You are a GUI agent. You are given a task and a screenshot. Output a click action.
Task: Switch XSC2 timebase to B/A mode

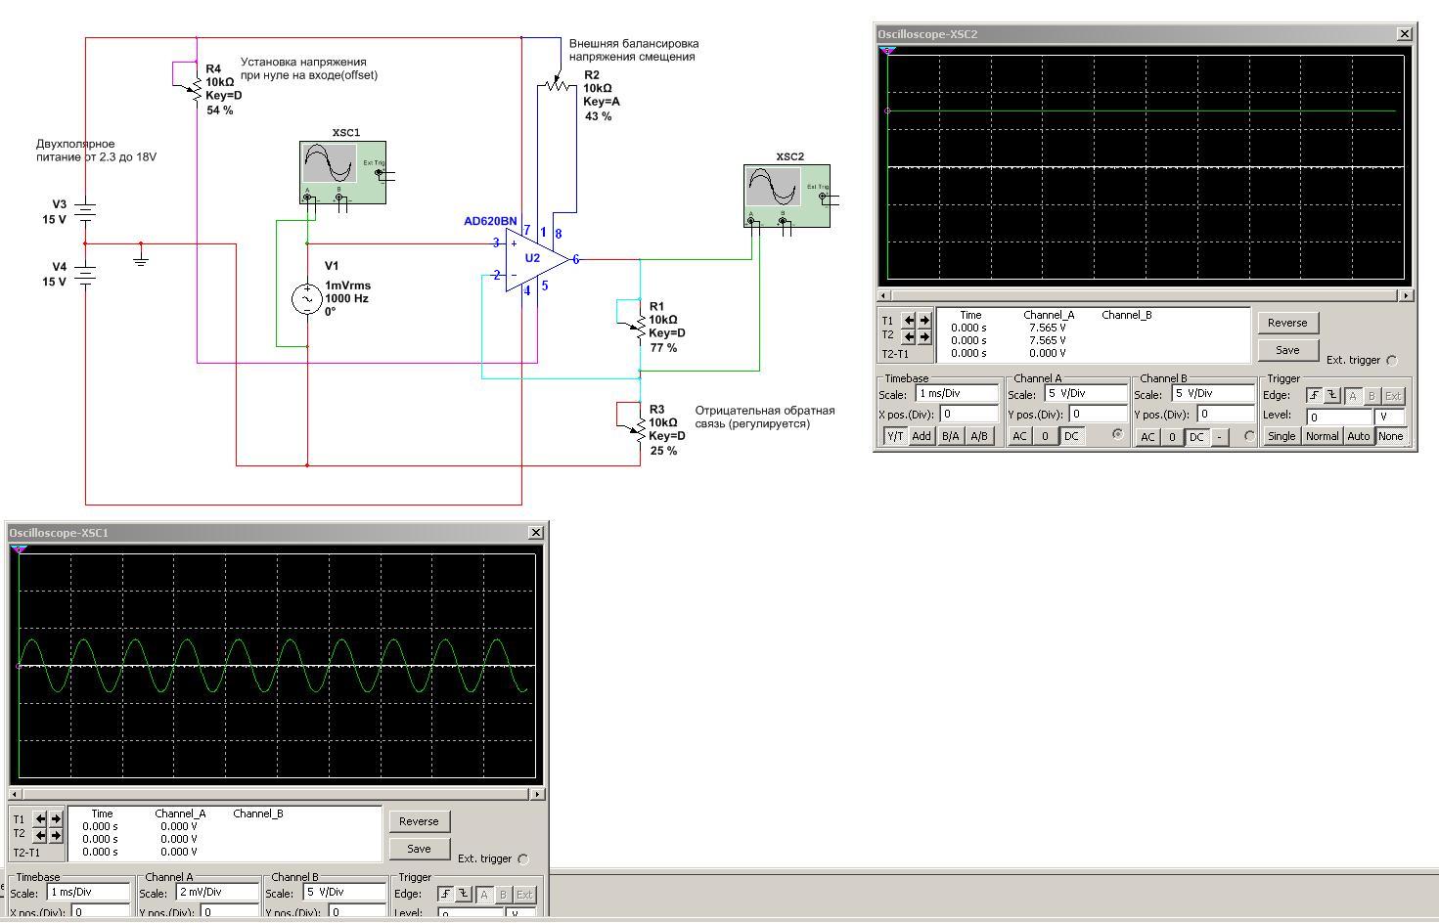pyautogui.click(x=950, y=437)
